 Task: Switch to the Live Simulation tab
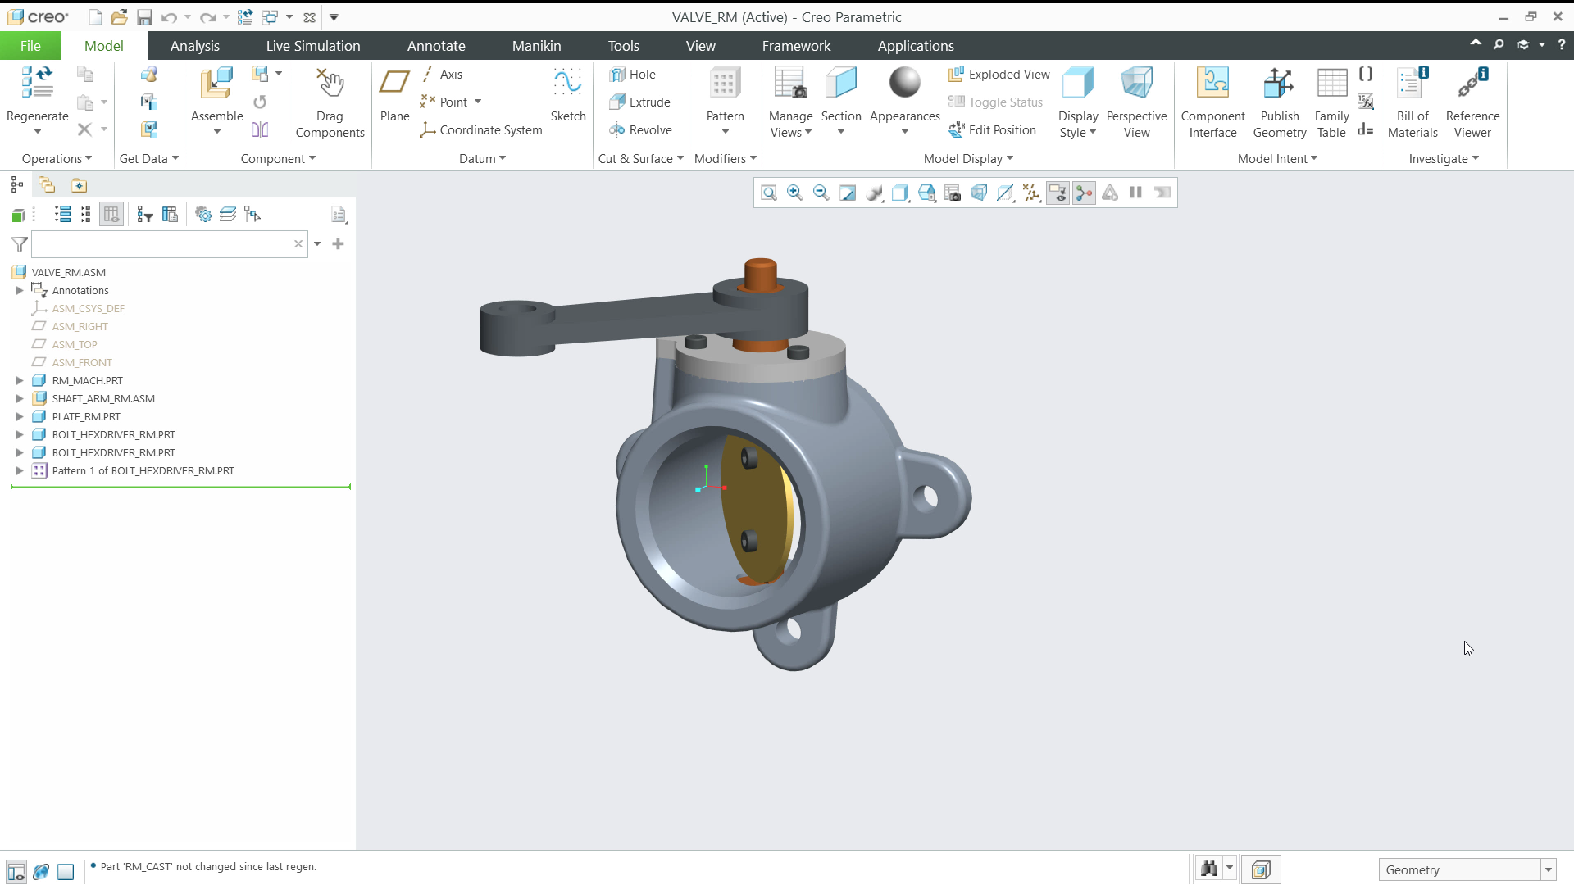click(x=313, y=46)
